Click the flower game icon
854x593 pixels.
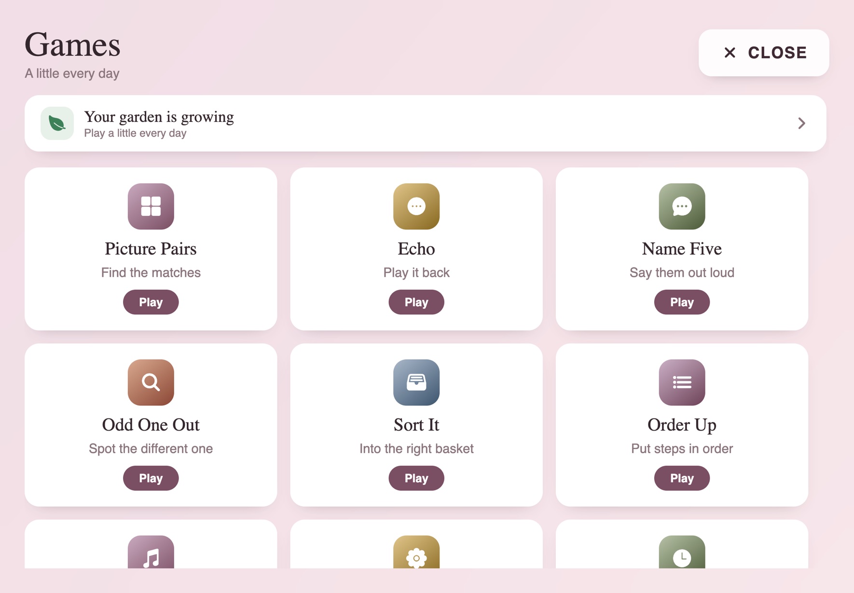coord(416,552)
